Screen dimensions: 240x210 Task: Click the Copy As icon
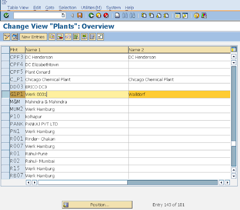[52, 37]
